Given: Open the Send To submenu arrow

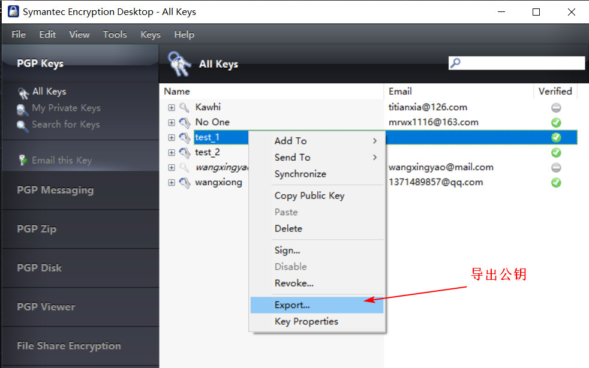Looking at the screenshot, I should click(374, 158).
